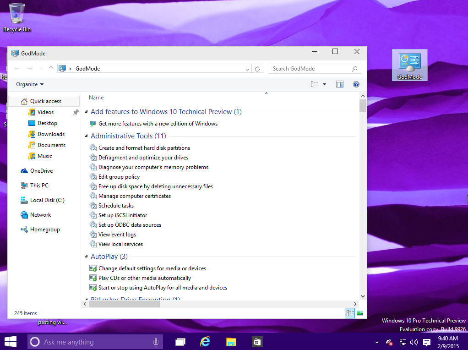Click the Help question mark icon
This screenshot has width=468, height=350.
(x=356, y=84)
